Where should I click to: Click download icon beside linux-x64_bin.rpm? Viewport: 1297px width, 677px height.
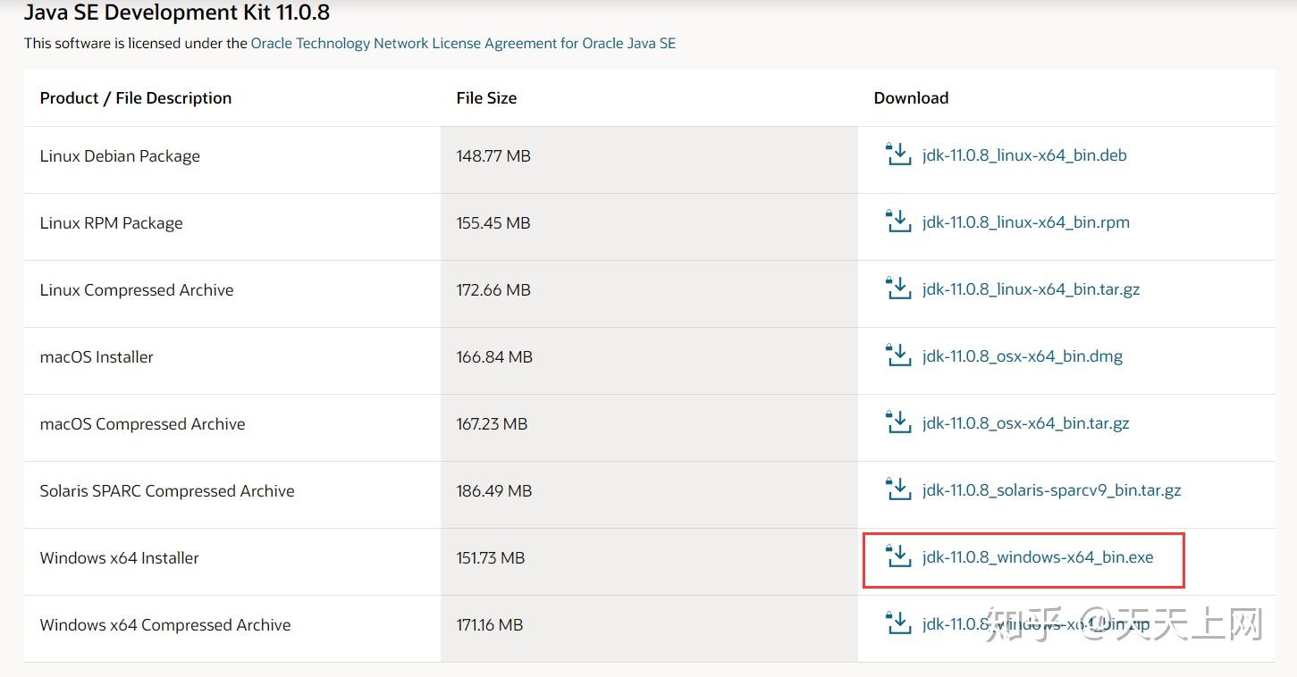pos(897,221)
